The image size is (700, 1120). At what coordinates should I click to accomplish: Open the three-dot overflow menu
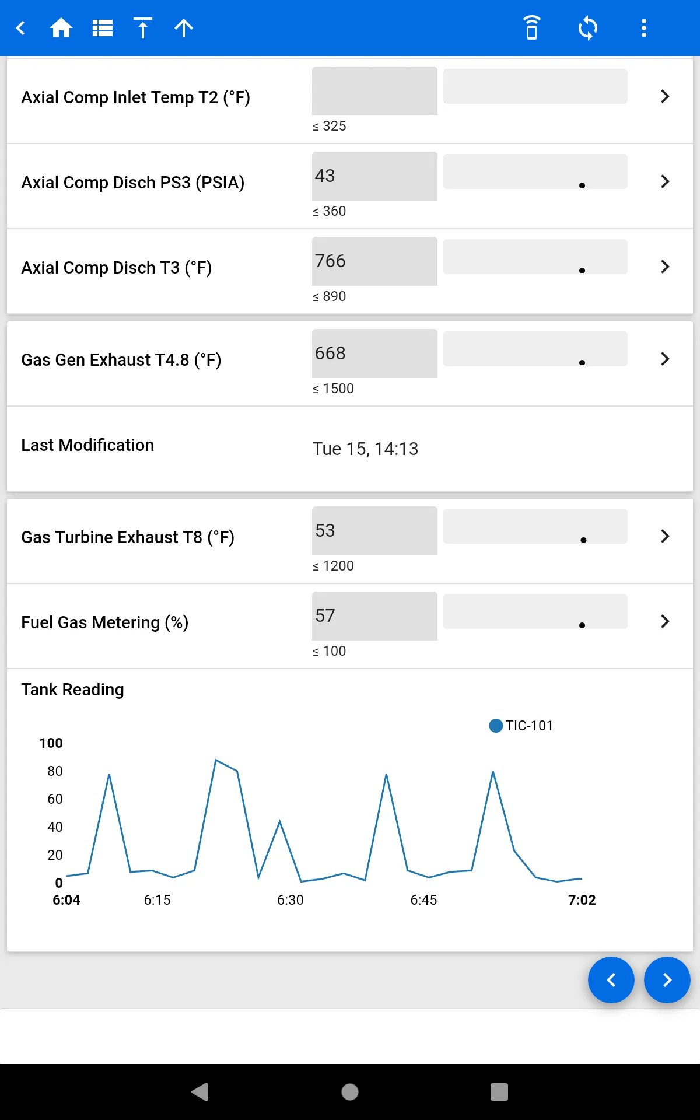click(x=644, y=28)
